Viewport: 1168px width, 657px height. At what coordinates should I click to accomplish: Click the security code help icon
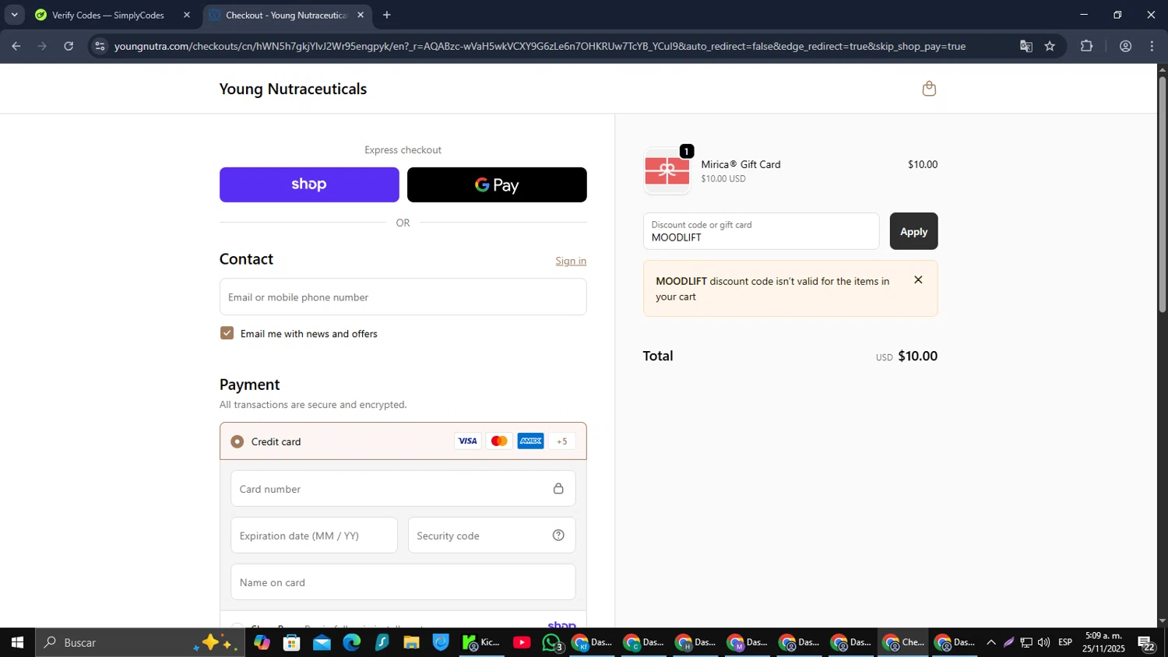pyautogui.click(x=558, y=535)
